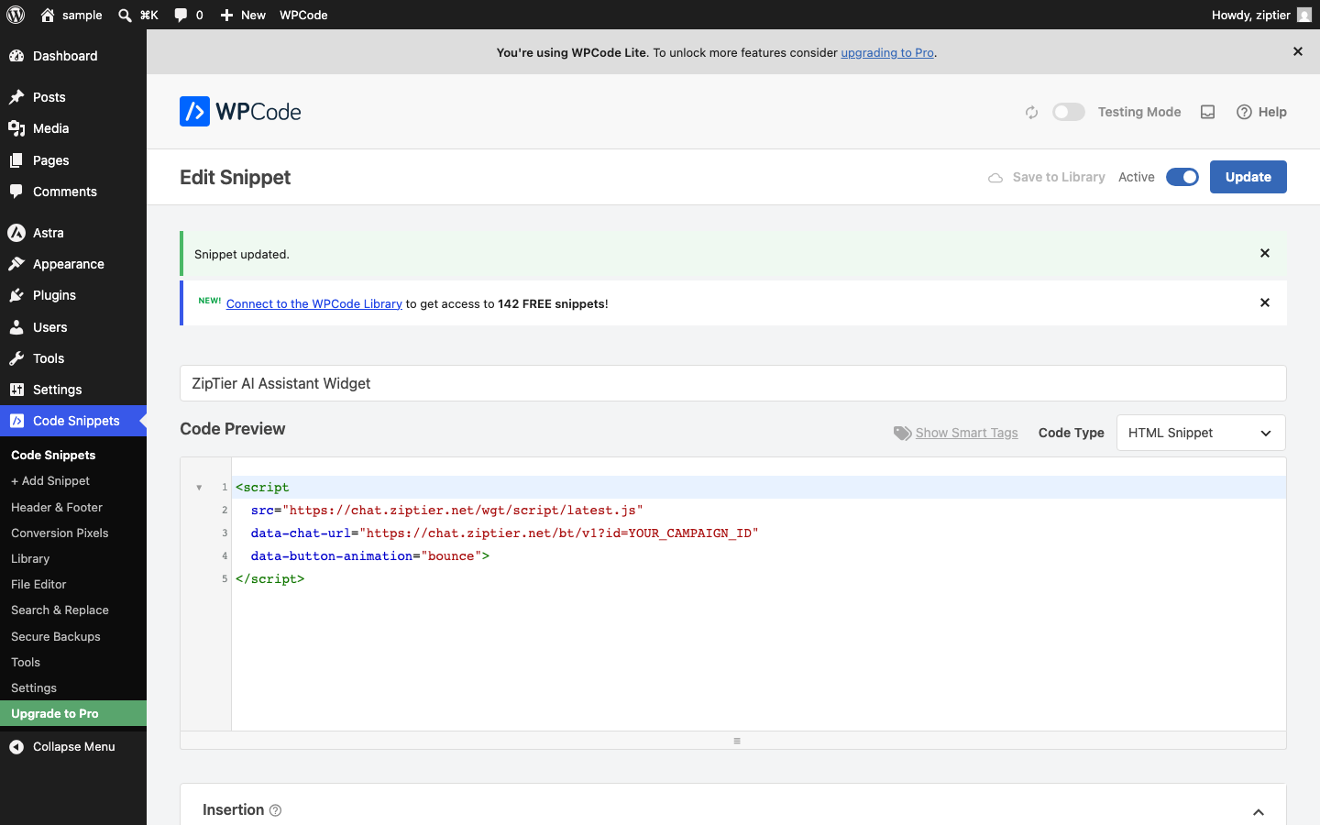
Task: Open Media in the sidebar
Action: click(73, 128)
